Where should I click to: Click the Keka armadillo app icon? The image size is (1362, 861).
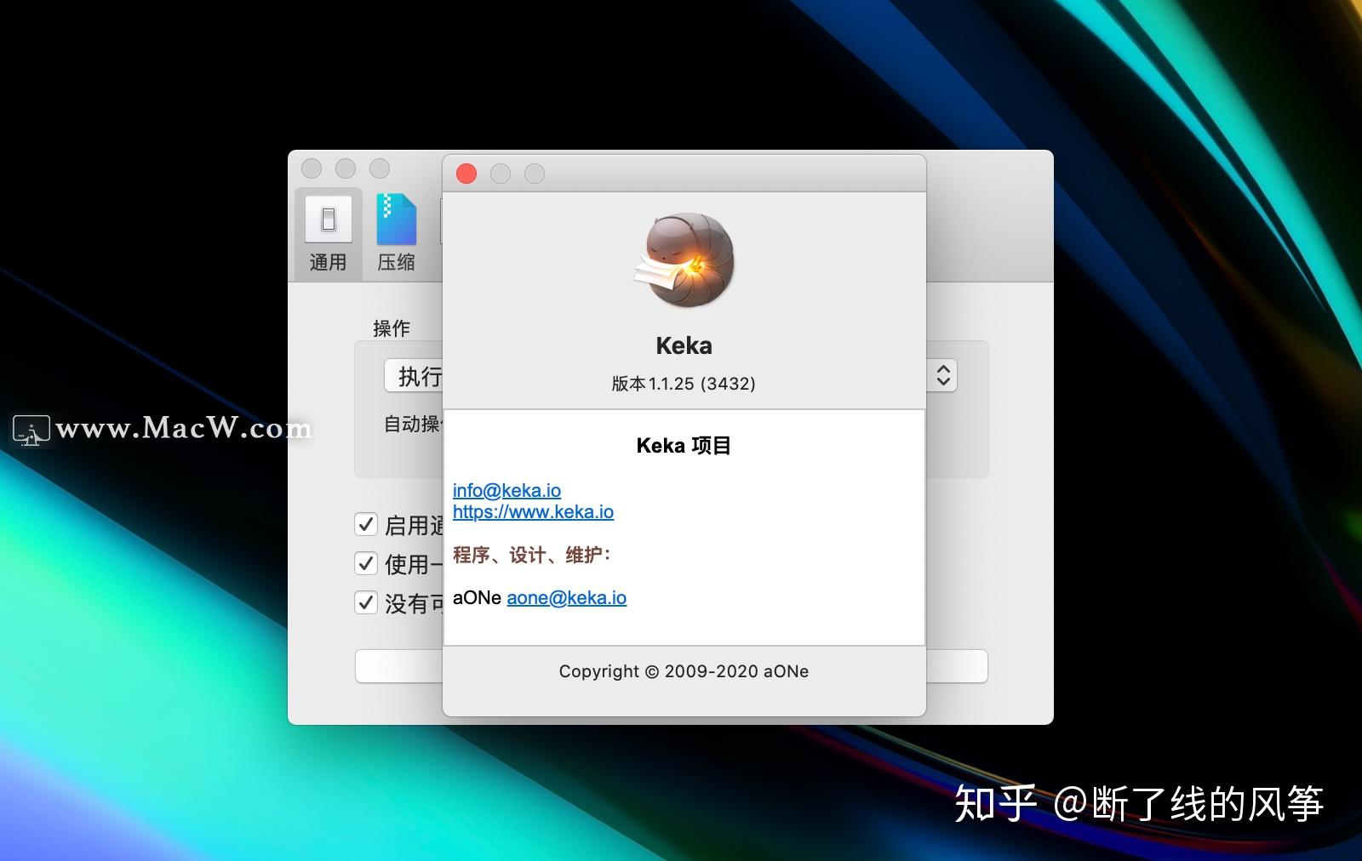[x=684, y=260]
